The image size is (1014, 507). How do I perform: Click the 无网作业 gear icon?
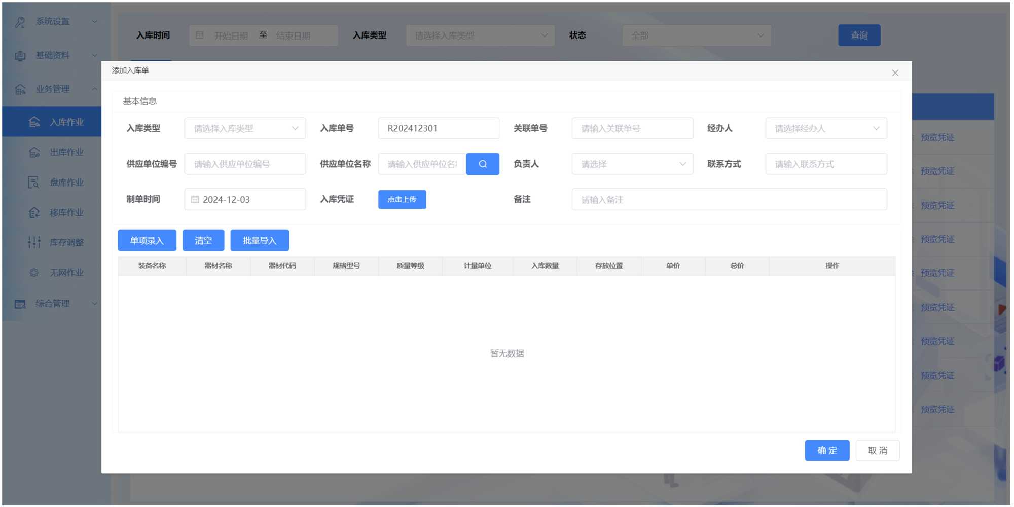[x=34, y=273]
